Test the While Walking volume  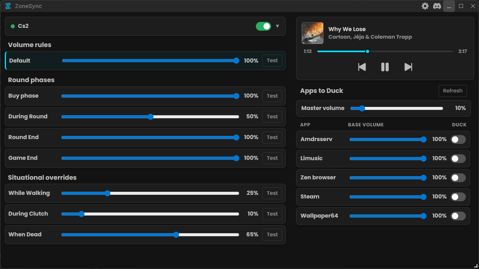(x=272, y=193)
